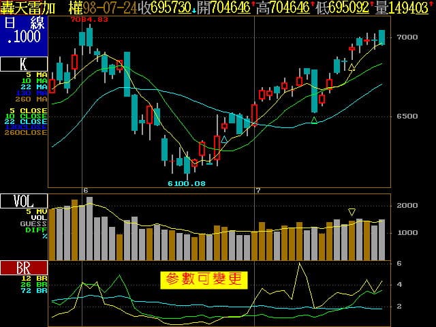Click the cyan down arrow after 收 price
This screenshot has width=436, height=327.
[193, 8]
